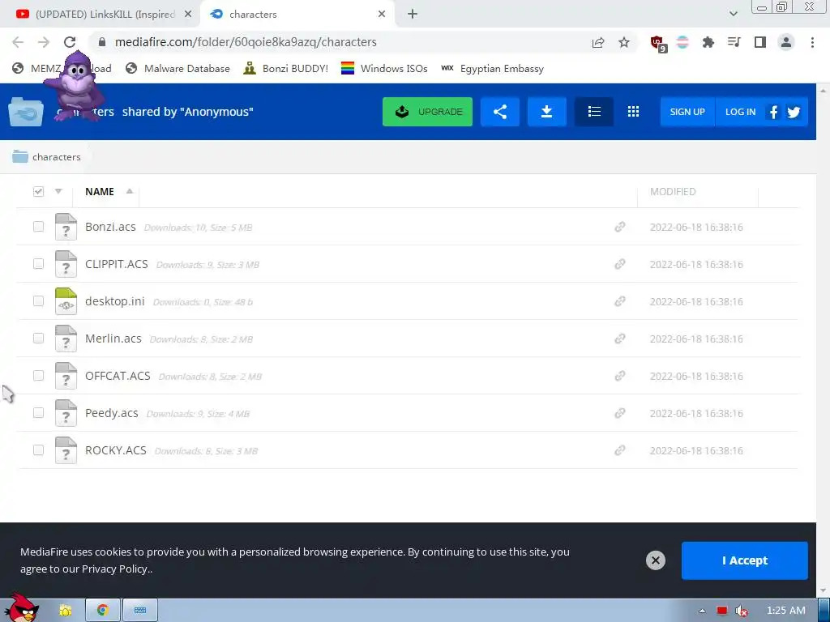The width and height of the screenshot is (830, 622).
Task: Click the characters breadcrumb folder
Action: [x=46, y=156]
